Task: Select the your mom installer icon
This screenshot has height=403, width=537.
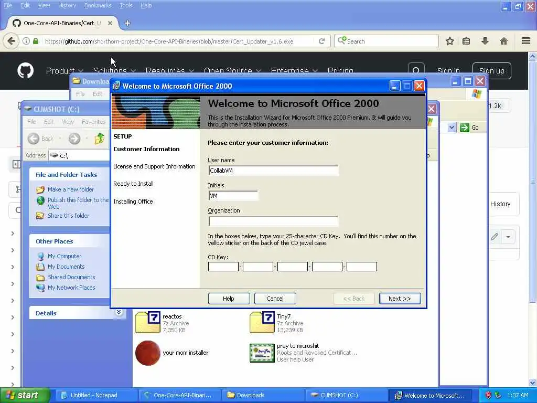Action: coord(147,353)
